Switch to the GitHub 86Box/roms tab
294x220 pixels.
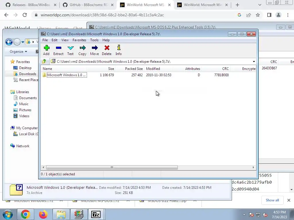(88, 5)
